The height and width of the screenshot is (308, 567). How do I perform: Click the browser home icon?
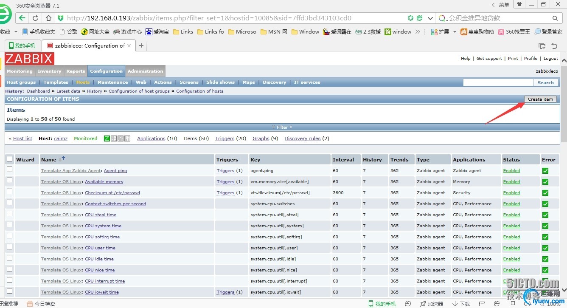pos(48,18)
